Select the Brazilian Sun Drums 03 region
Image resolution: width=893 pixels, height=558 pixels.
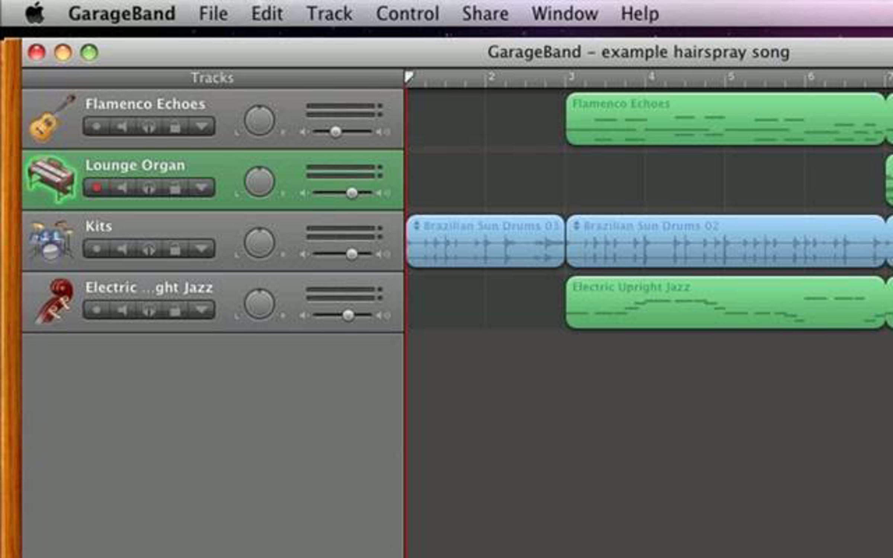[x=485, y=242]
